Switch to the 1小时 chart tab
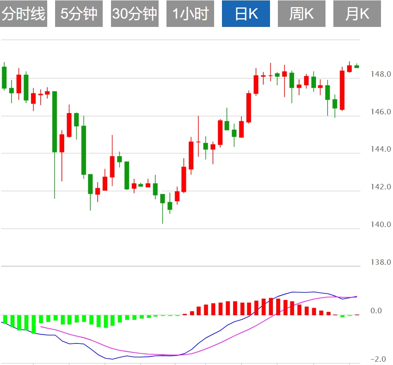This screenshot has height=365, width=393. click(x=190, y=14)
